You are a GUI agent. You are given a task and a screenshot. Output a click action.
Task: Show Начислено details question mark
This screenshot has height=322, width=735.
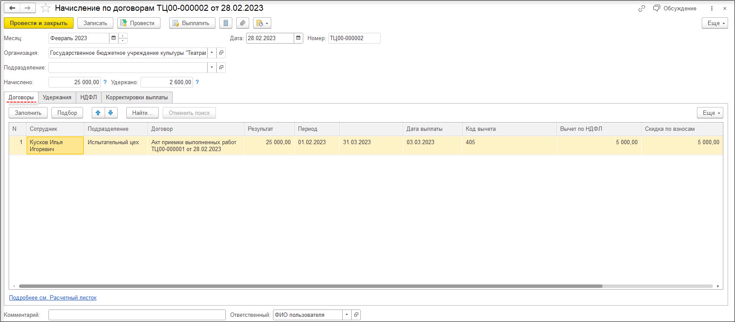click(x=105, y=82)
